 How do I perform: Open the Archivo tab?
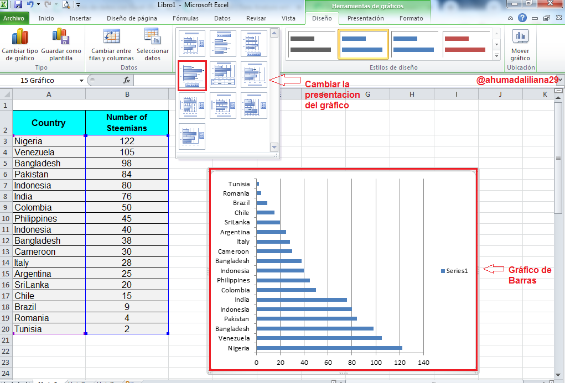point(14,18)
